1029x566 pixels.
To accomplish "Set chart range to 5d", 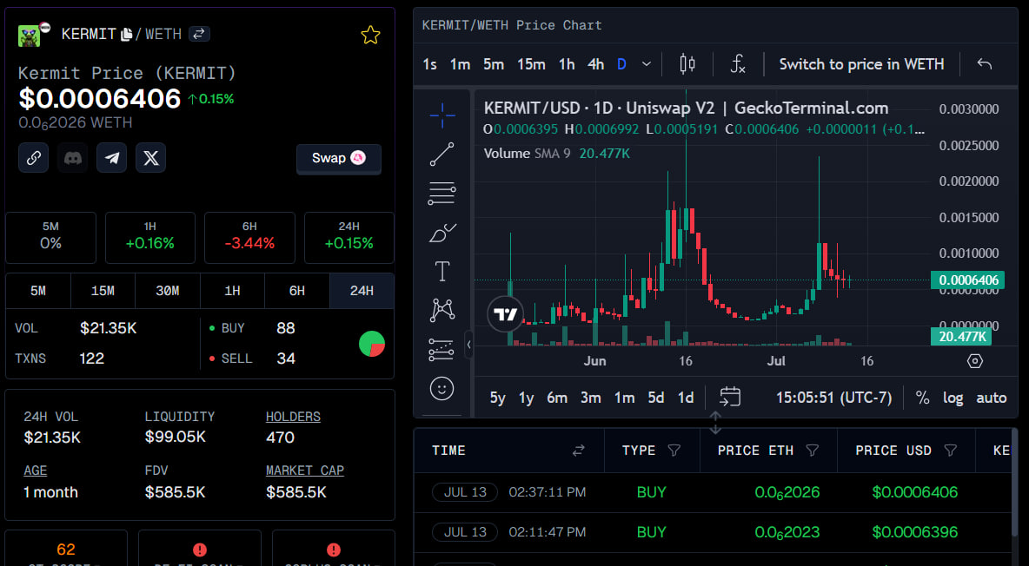I will click(655, 398).
